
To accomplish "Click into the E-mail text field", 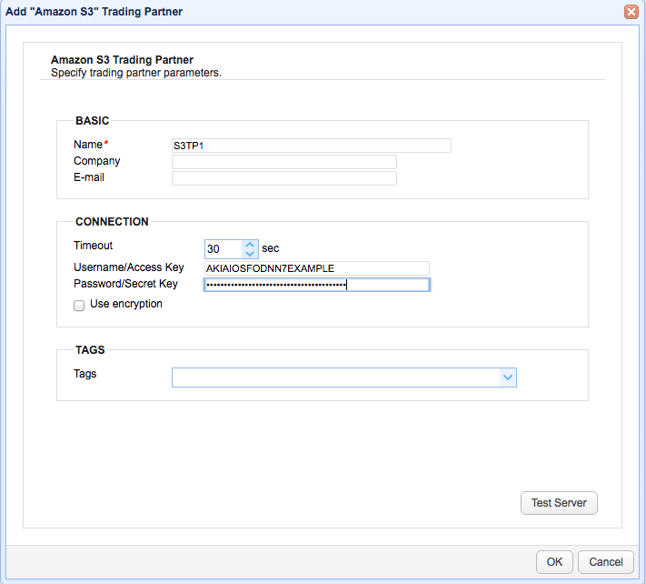I will pos(283,178).
